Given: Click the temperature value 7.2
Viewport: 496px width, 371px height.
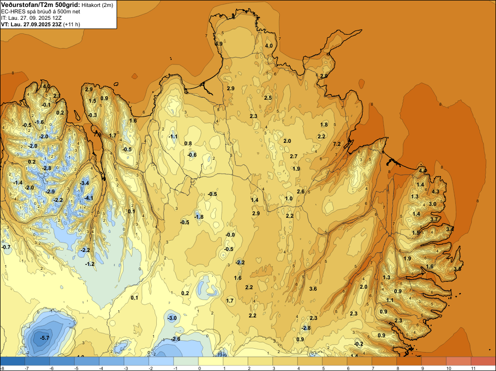Looking at the screenshot, I should 337,144.
